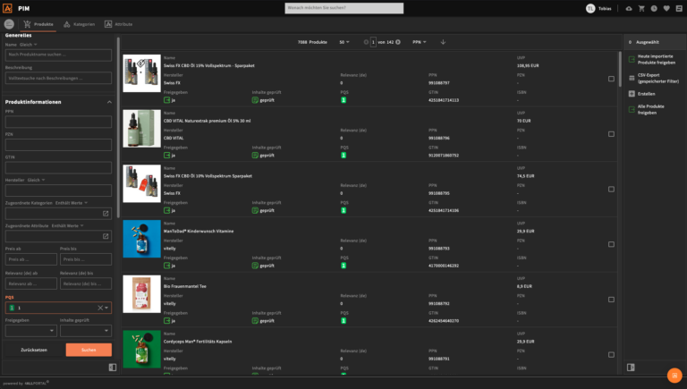Open the Name Gleich operator dropdown
This screenshot has height=389, width=687.
tap(28, 45)
